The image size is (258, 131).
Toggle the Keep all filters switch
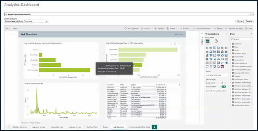(223, 86)
